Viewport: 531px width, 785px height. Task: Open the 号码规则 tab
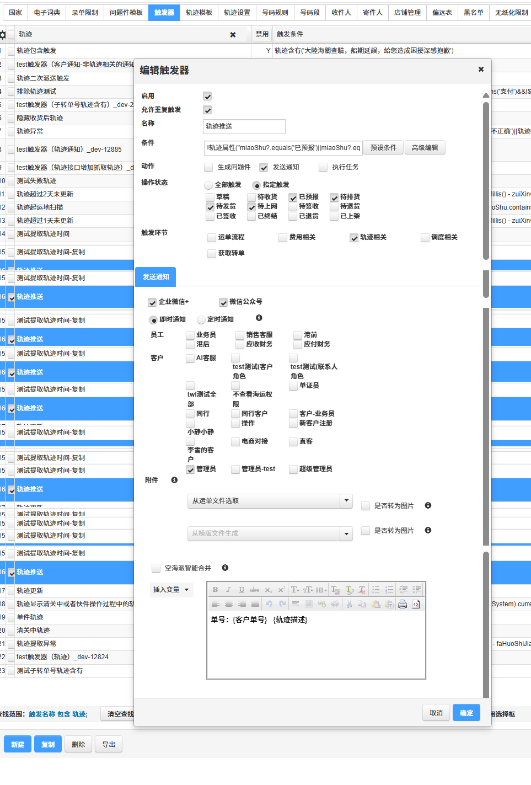(x=275, y=13)
